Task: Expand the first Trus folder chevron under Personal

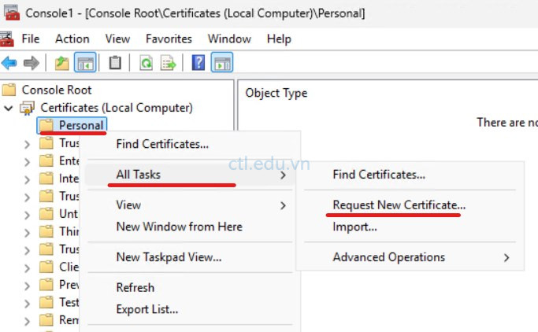Action: (x=27, y=144)
